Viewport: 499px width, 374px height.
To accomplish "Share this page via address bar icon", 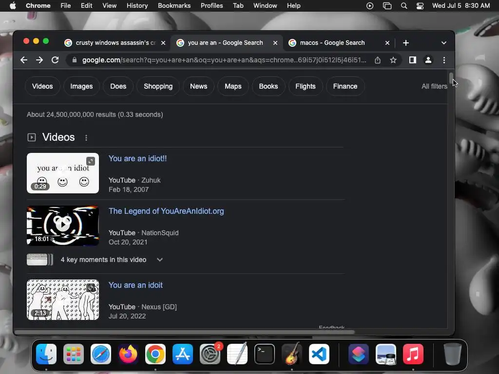I will (378, 60).
